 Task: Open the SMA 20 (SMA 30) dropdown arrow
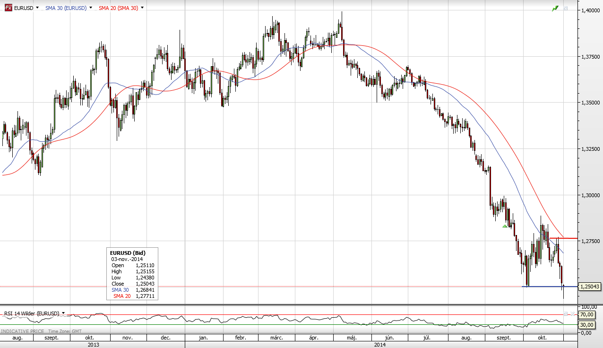point(142,8)
